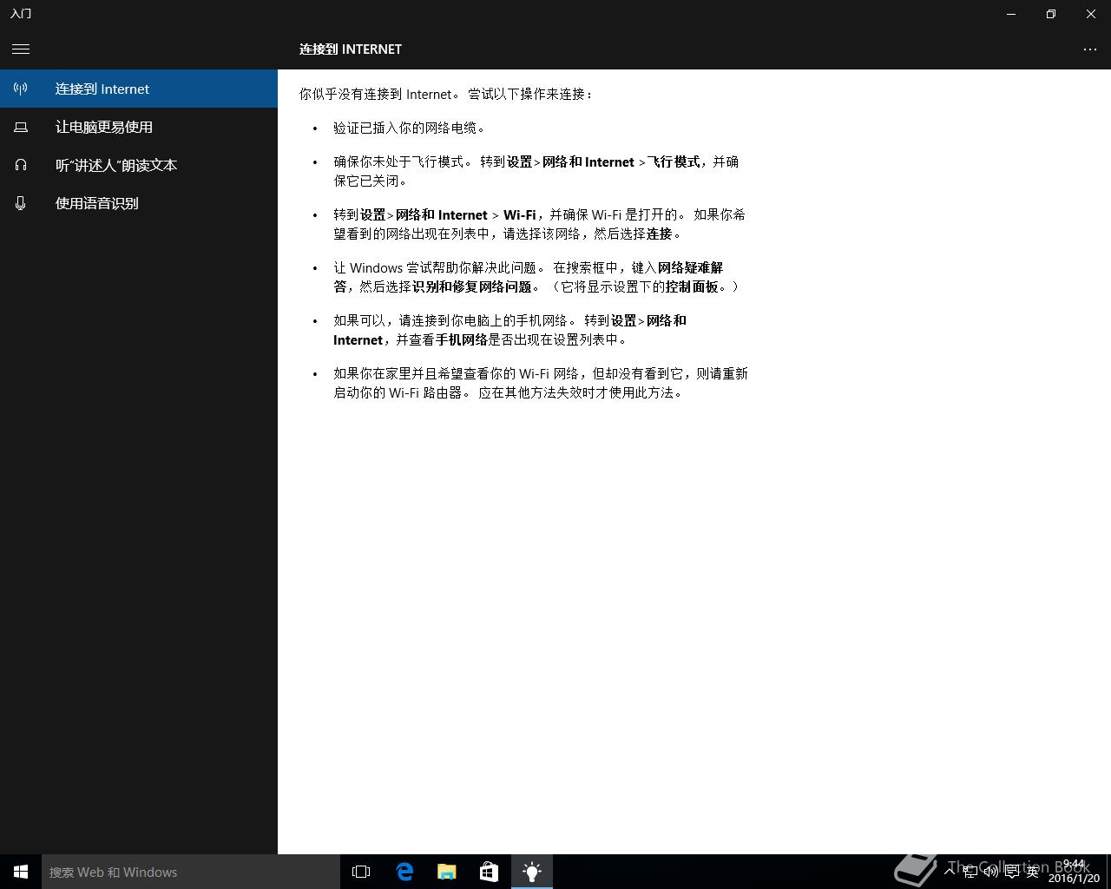Click the headphones icon beside 听"讲述人"朗读文本
The width and height of the screenshot is (1111, 889).
click(x=21, y=165)
